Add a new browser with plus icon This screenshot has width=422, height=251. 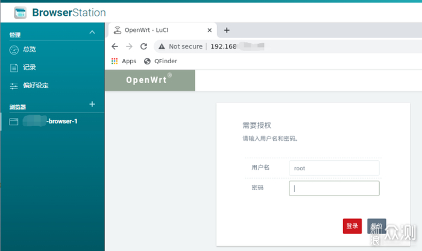point(92,104)
